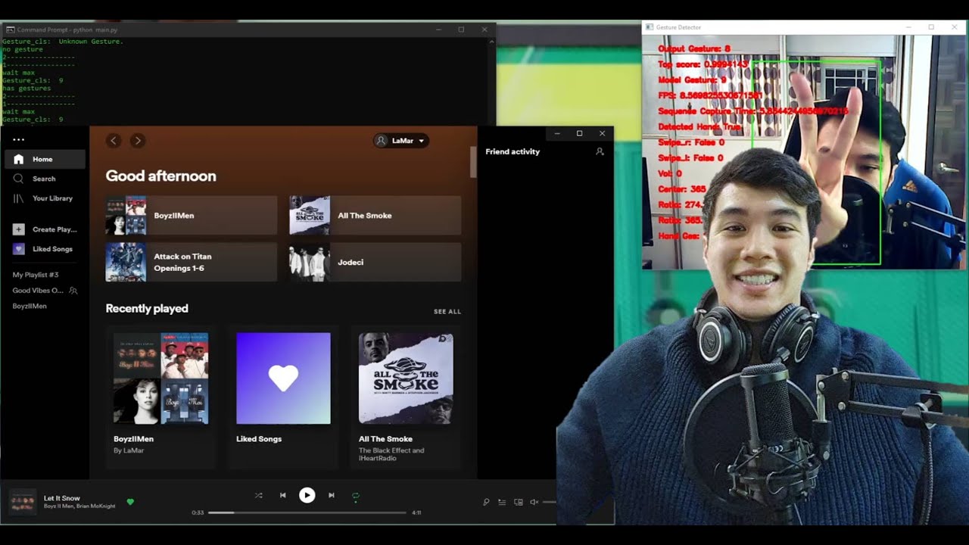The height and width of the screenshot is (545, 969).
Task: Open the Jodeci shortcut card
Action: click(x=375, y=262)
